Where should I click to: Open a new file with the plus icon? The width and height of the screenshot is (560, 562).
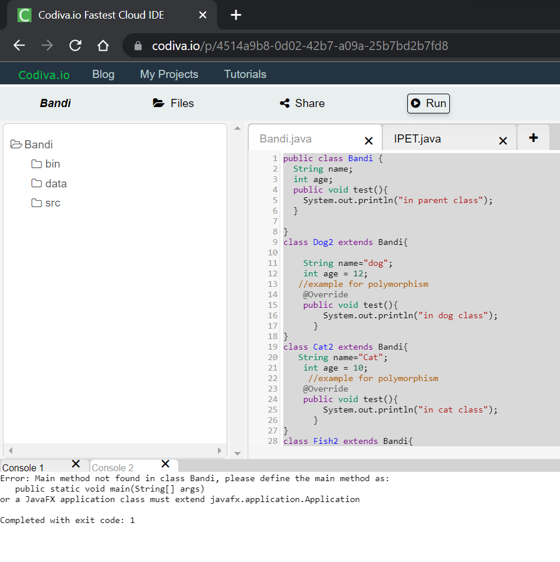pyautogui.click(x=533, y=137)
